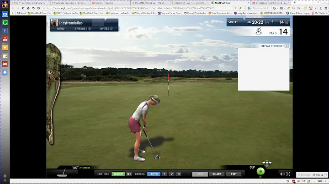Screen dimensions: 329x184
Task: Toggle the status bar mute speaker icon
Action: (x=298, y=181)
